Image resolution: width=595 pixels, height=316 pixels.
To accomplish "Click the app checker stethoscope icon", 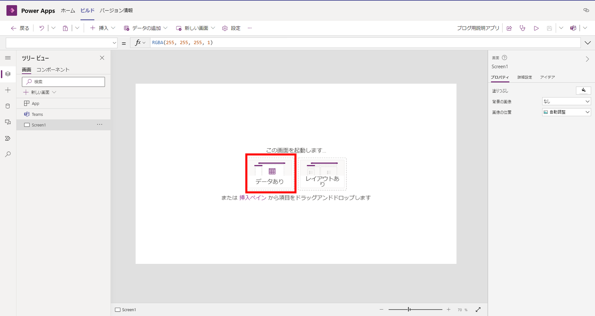I will pyautogui.click(x=522, y=28).
